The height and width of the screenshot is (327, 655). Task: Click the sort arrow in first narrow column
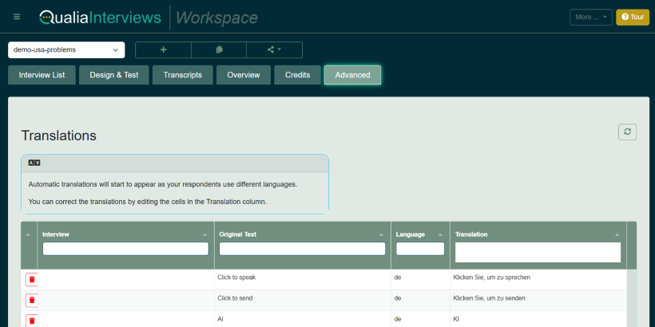point(28,234)
